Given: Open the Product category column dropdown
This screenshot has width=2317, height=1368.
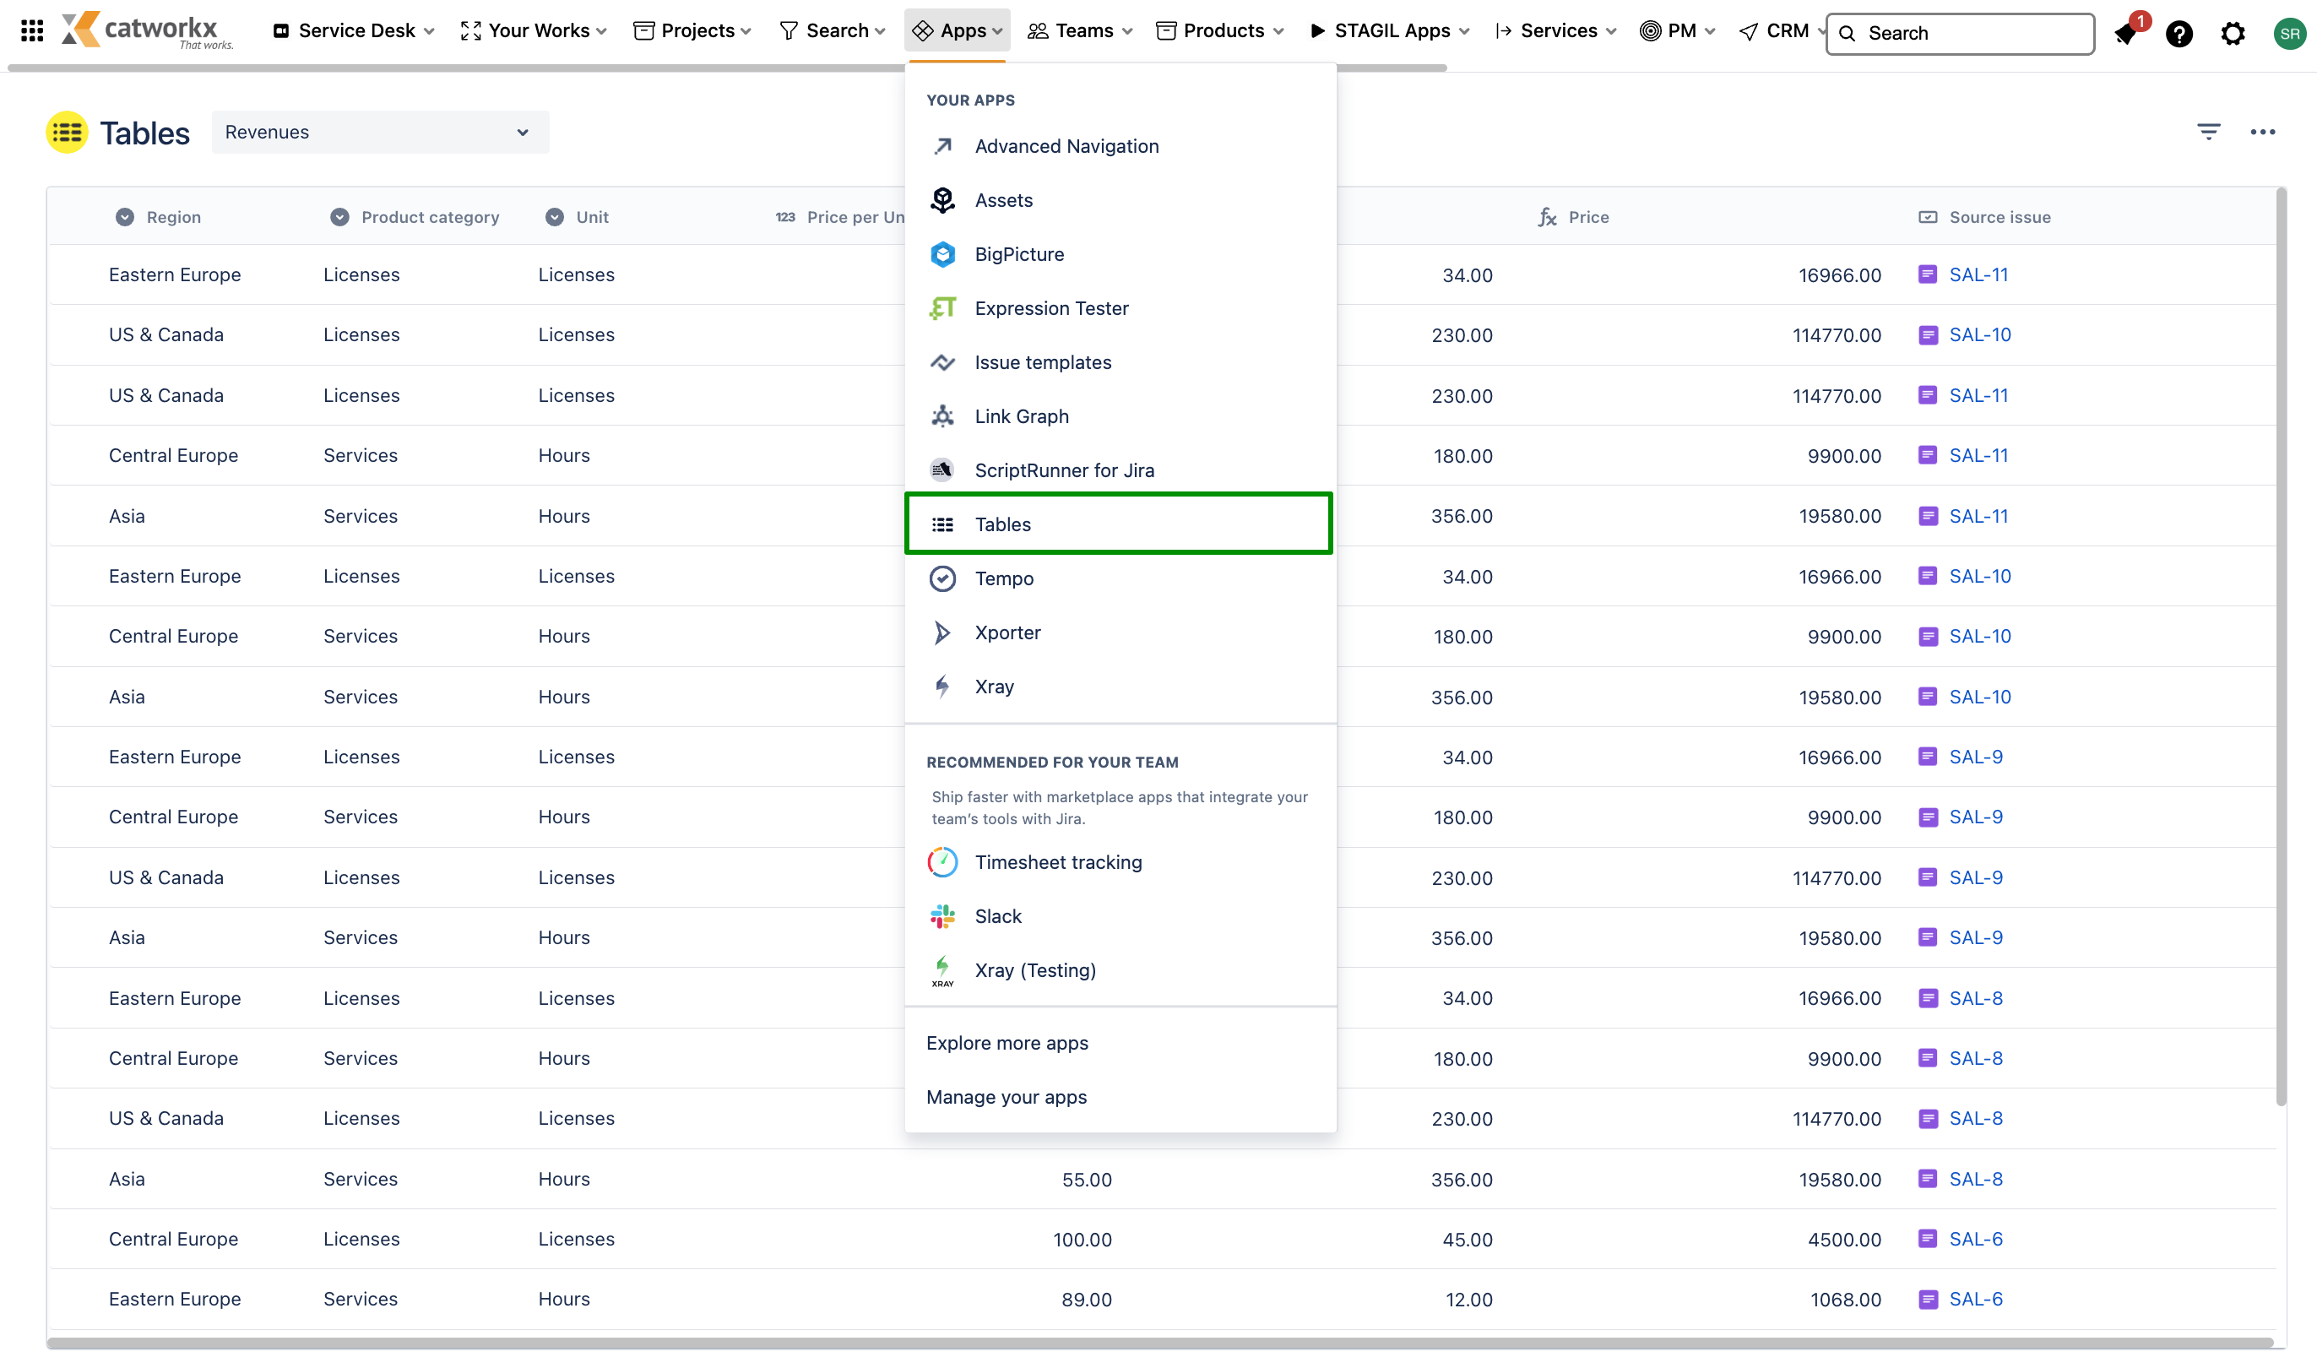Looking at the screenshot, I should [x=339, y=218].
